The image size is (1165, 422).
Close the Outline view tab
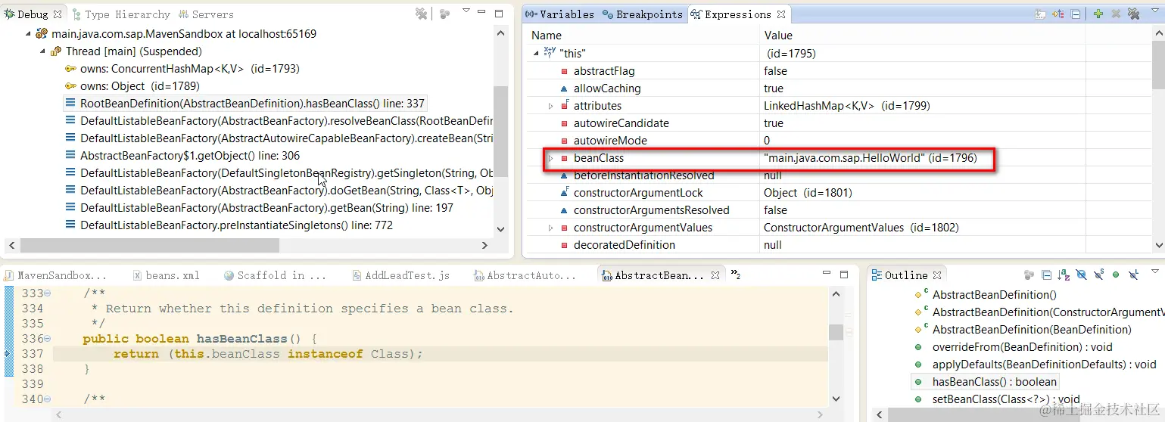click(x=937, y=275)
